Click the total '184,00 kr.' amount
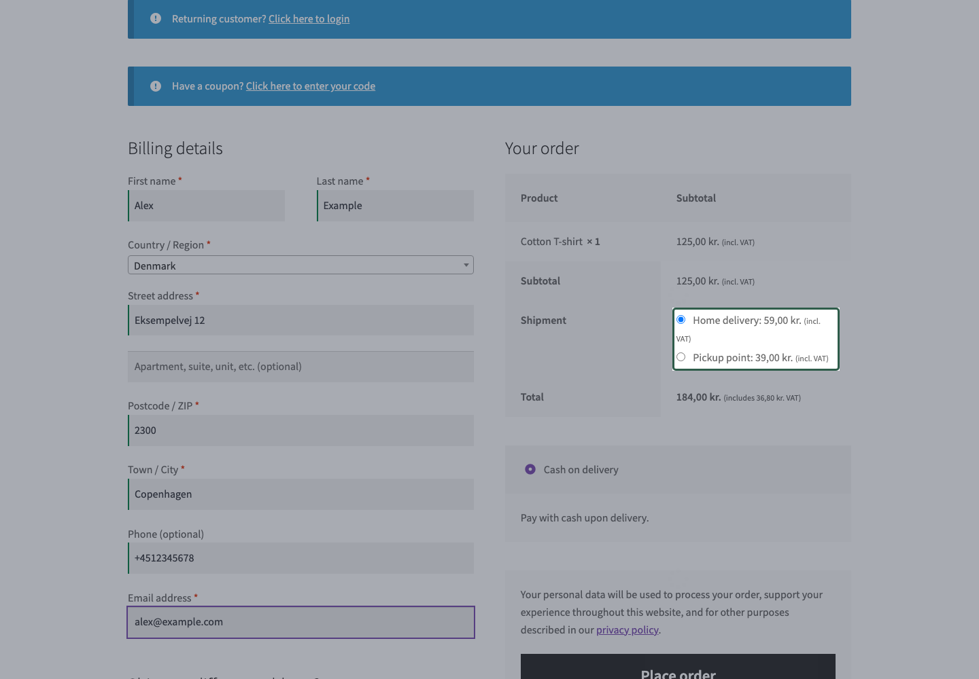The width and height of the screenshot is (979, 679). pyautogui.click(x=698, y=397)
